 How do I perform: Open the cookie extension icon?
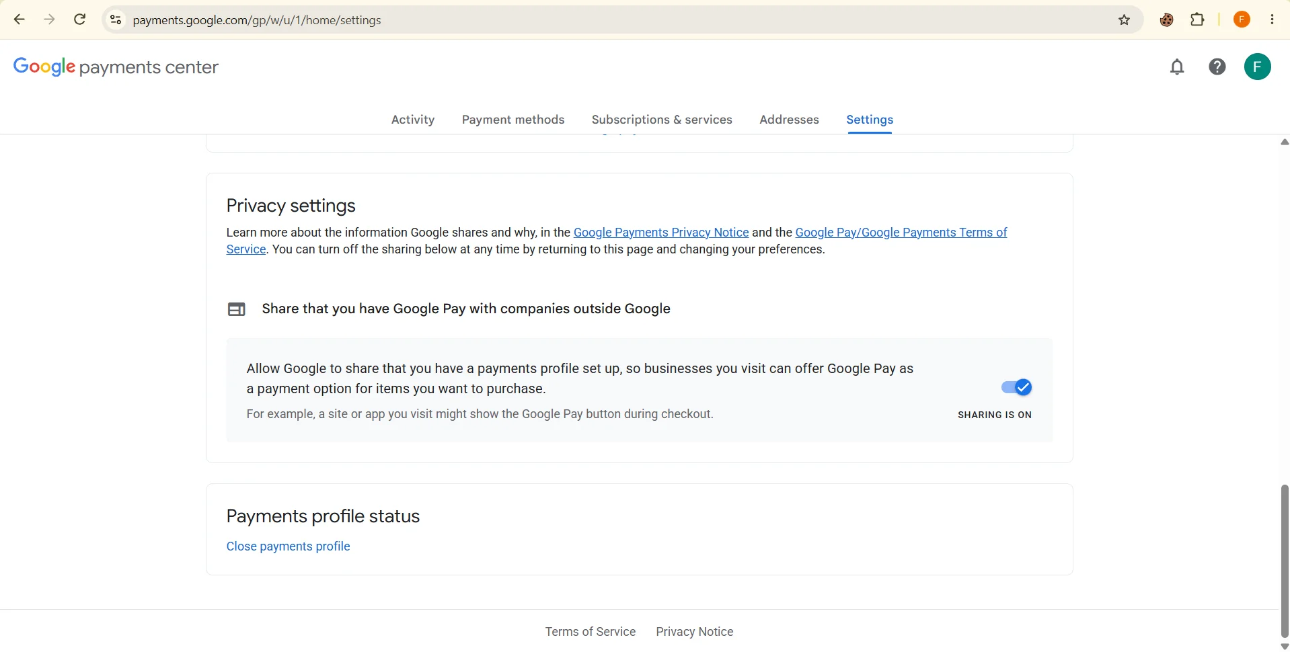point(1167,20)
